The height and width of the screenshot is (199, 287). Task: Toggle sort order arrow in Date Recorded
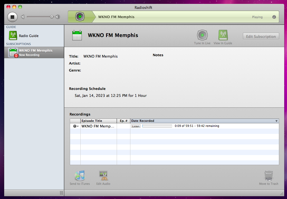click(x=276, y=121)
